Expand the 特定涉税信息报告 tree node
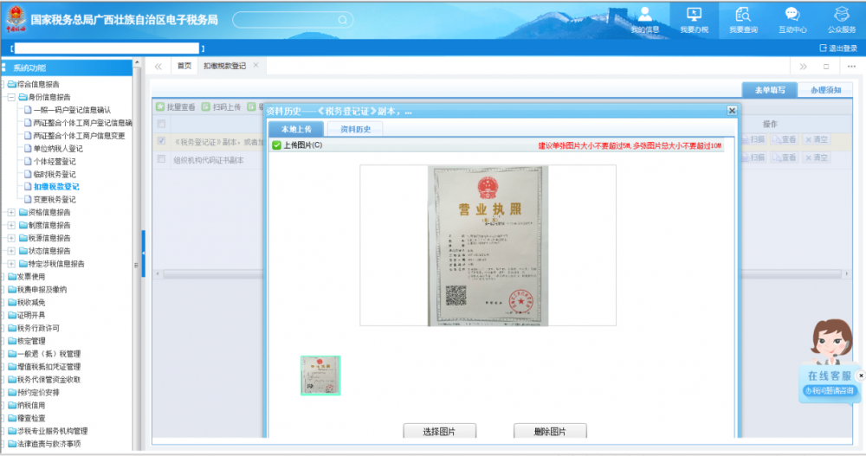 11,263
